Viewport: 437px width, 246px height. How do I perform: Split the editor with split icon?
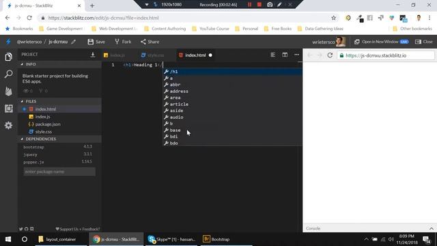(x=285, y=55)
